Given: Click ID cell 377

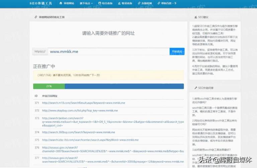Looking at the screenshot, I should tap(37, 158).
